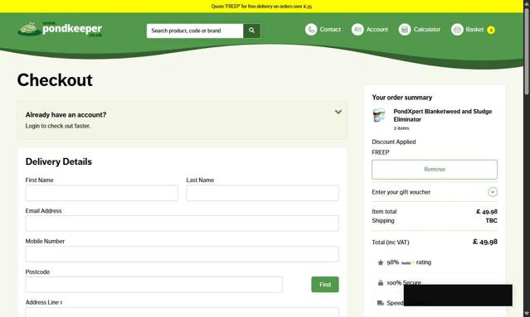Click the Find postcode button
The image size is (530, 317).
(325, 284)
